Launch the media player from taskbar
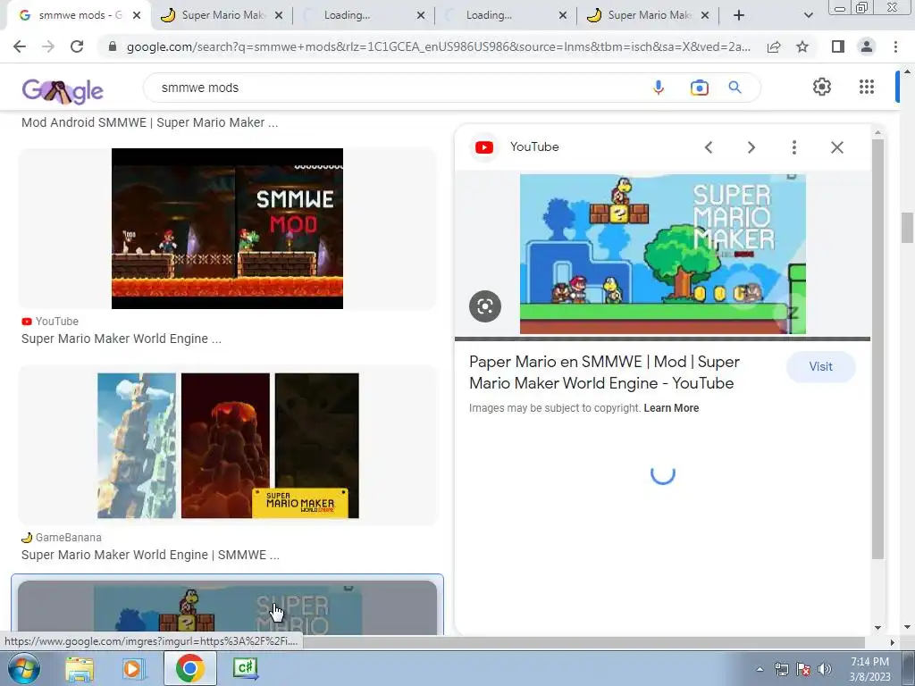This screenshot has height=686, width=915. point(134,668)
